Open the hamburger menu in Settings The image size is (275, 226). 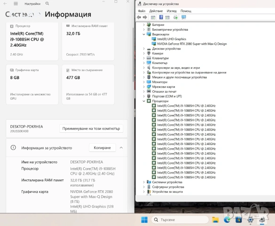pos(16,3)
